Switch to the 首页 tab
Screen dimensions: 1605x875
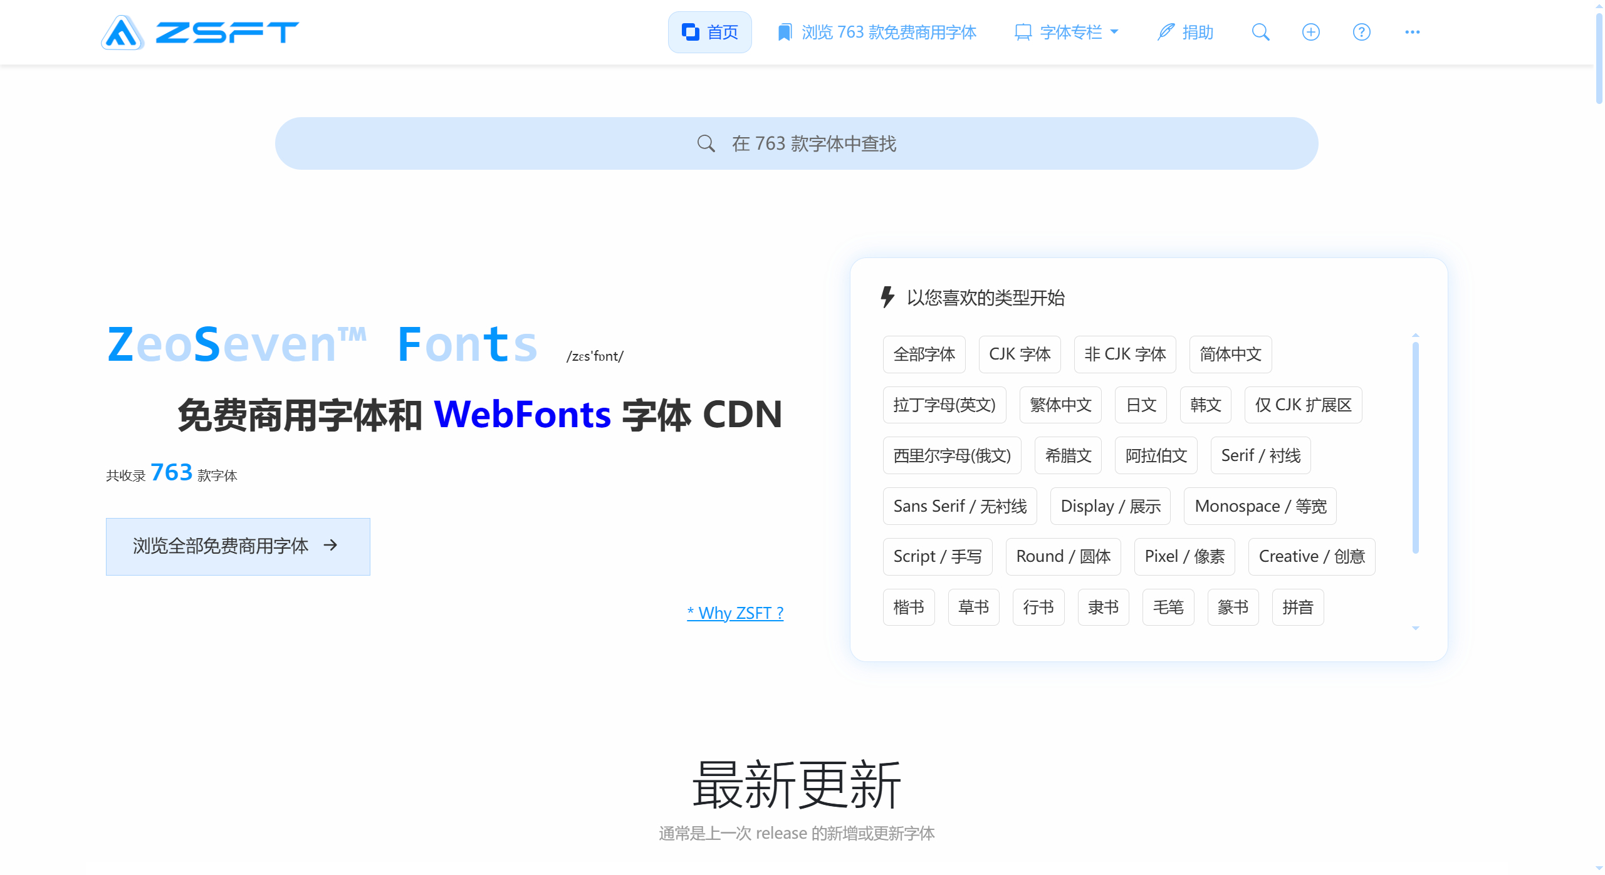(x=709, y=32)
